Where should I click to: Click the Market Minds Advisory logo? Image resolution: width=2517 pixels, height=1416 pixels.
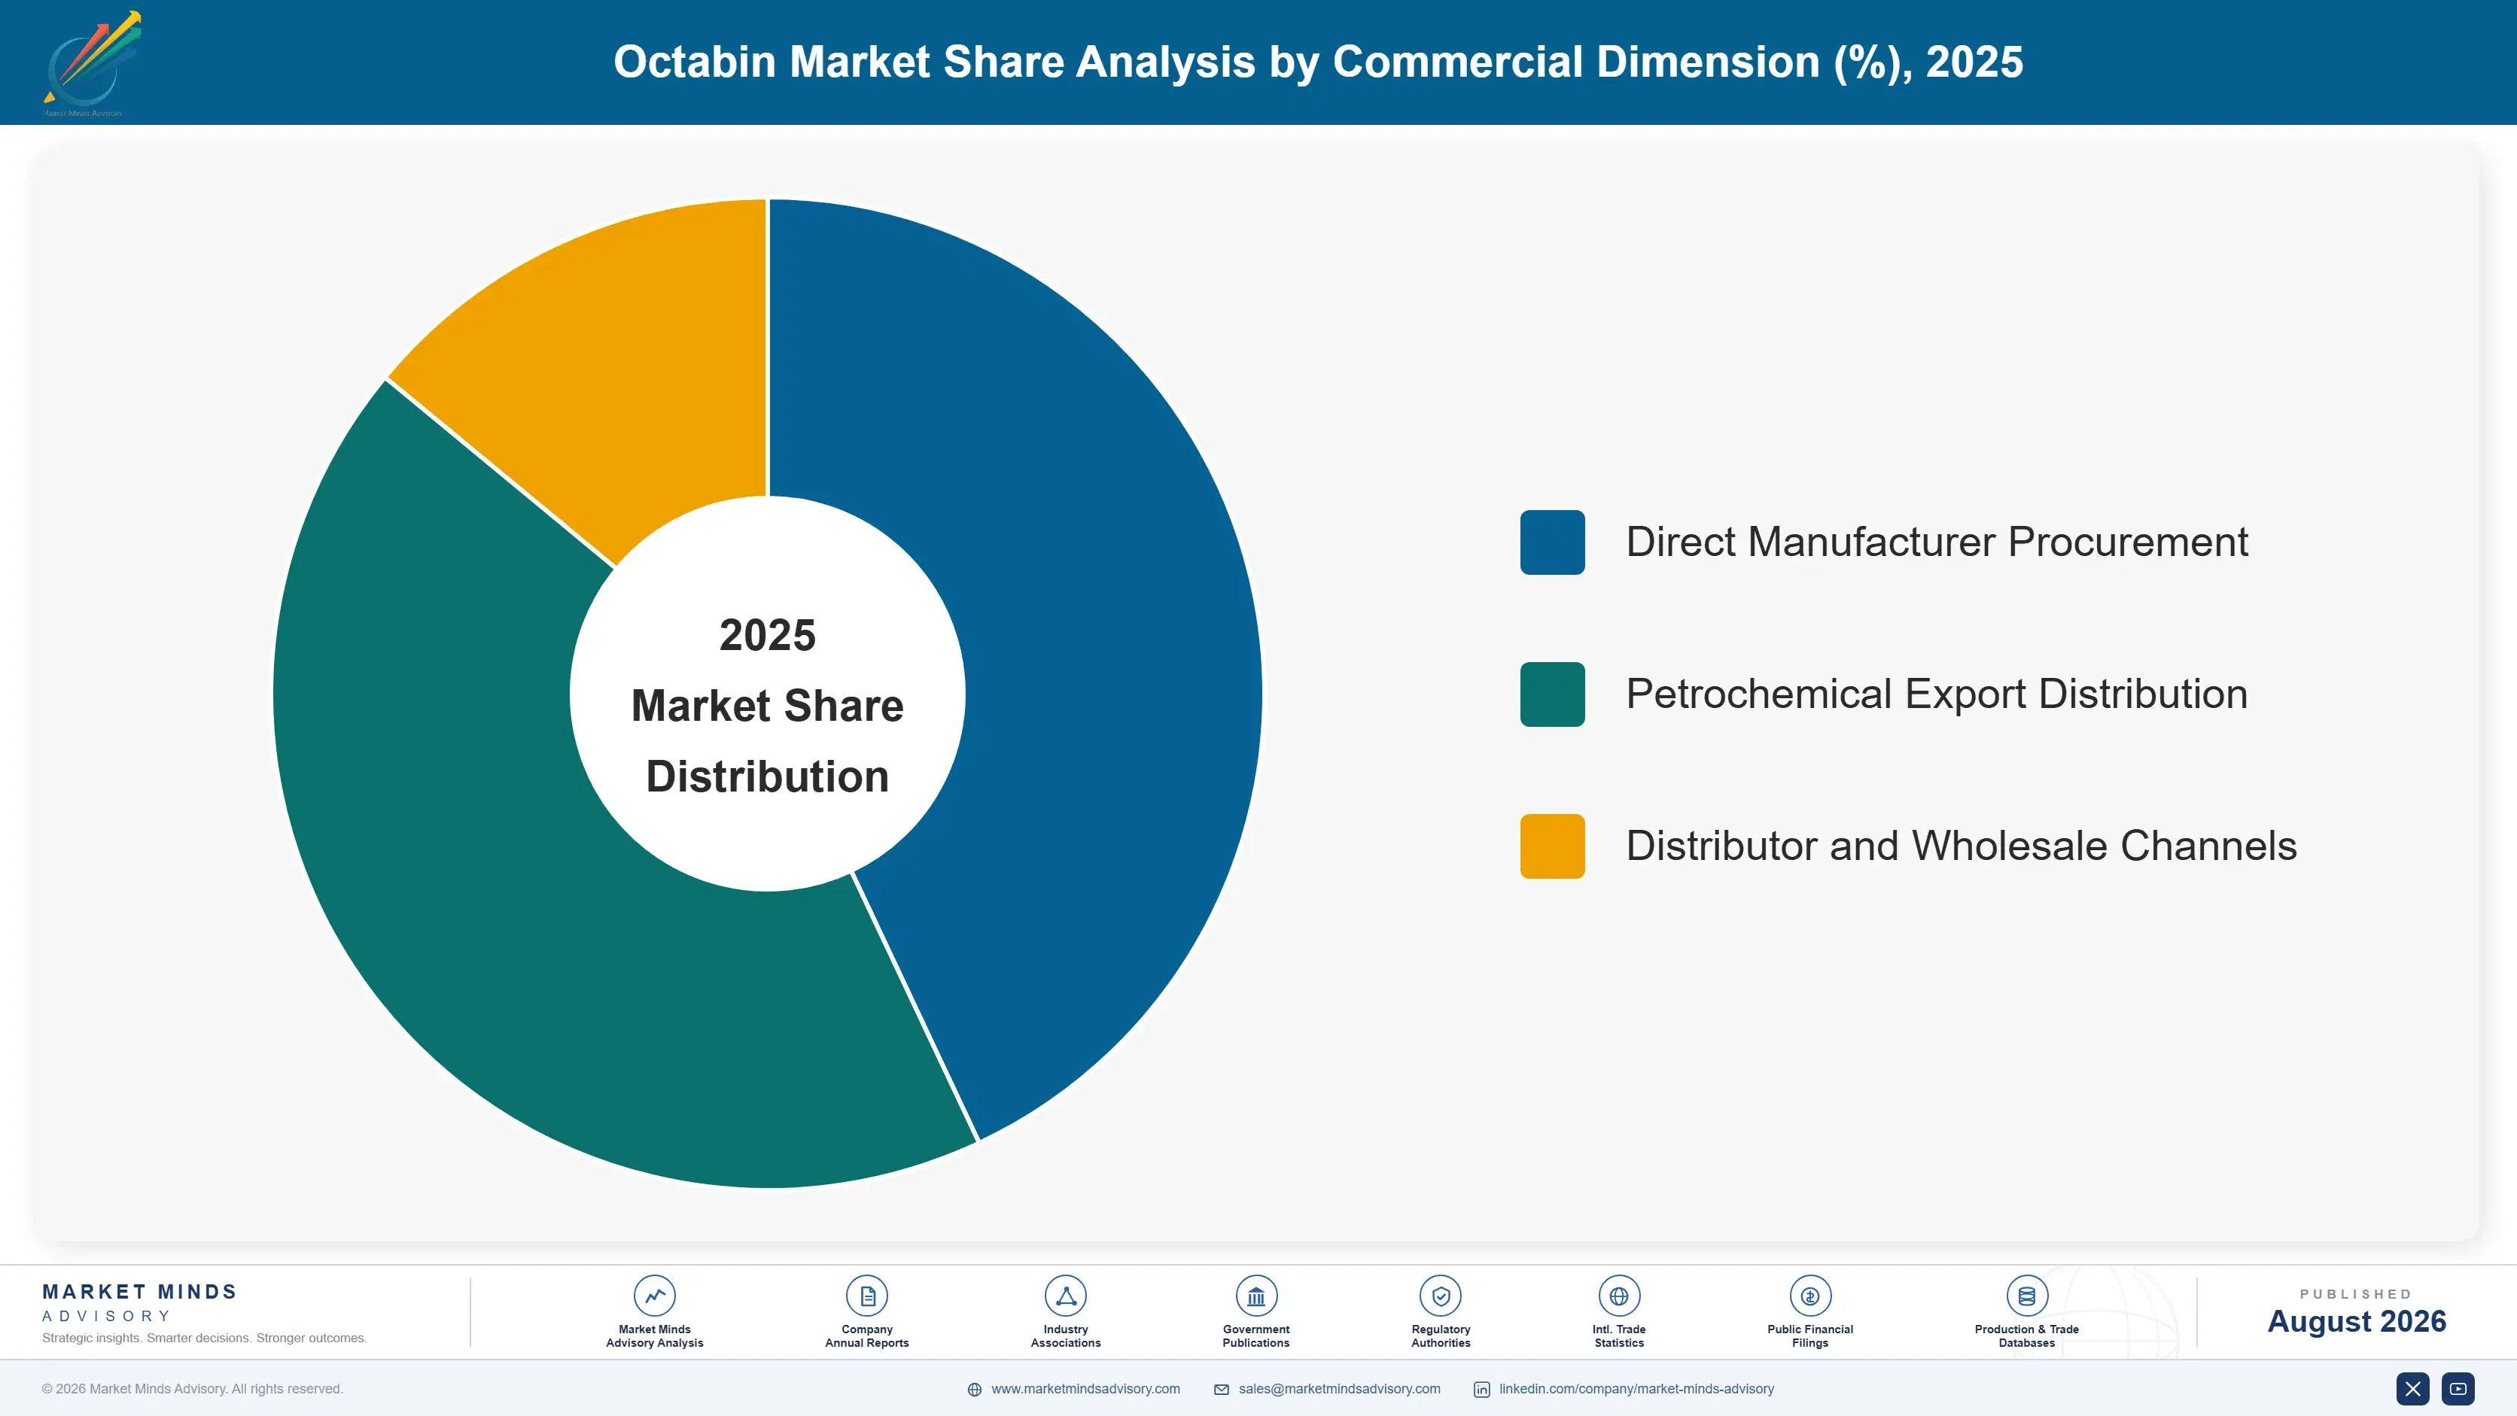(92, 63)
